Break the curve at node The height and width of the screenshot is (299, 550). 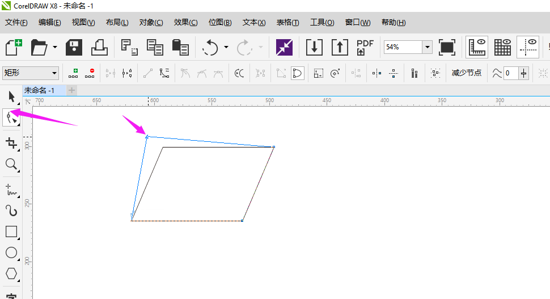(x=127, y=73)
